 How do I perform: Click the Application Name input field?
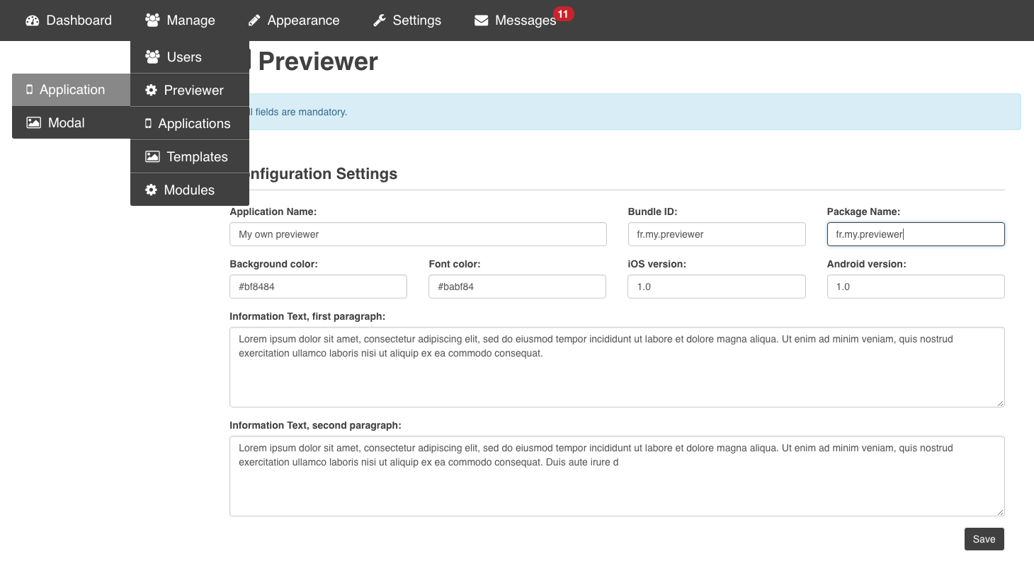click(418, 234)
